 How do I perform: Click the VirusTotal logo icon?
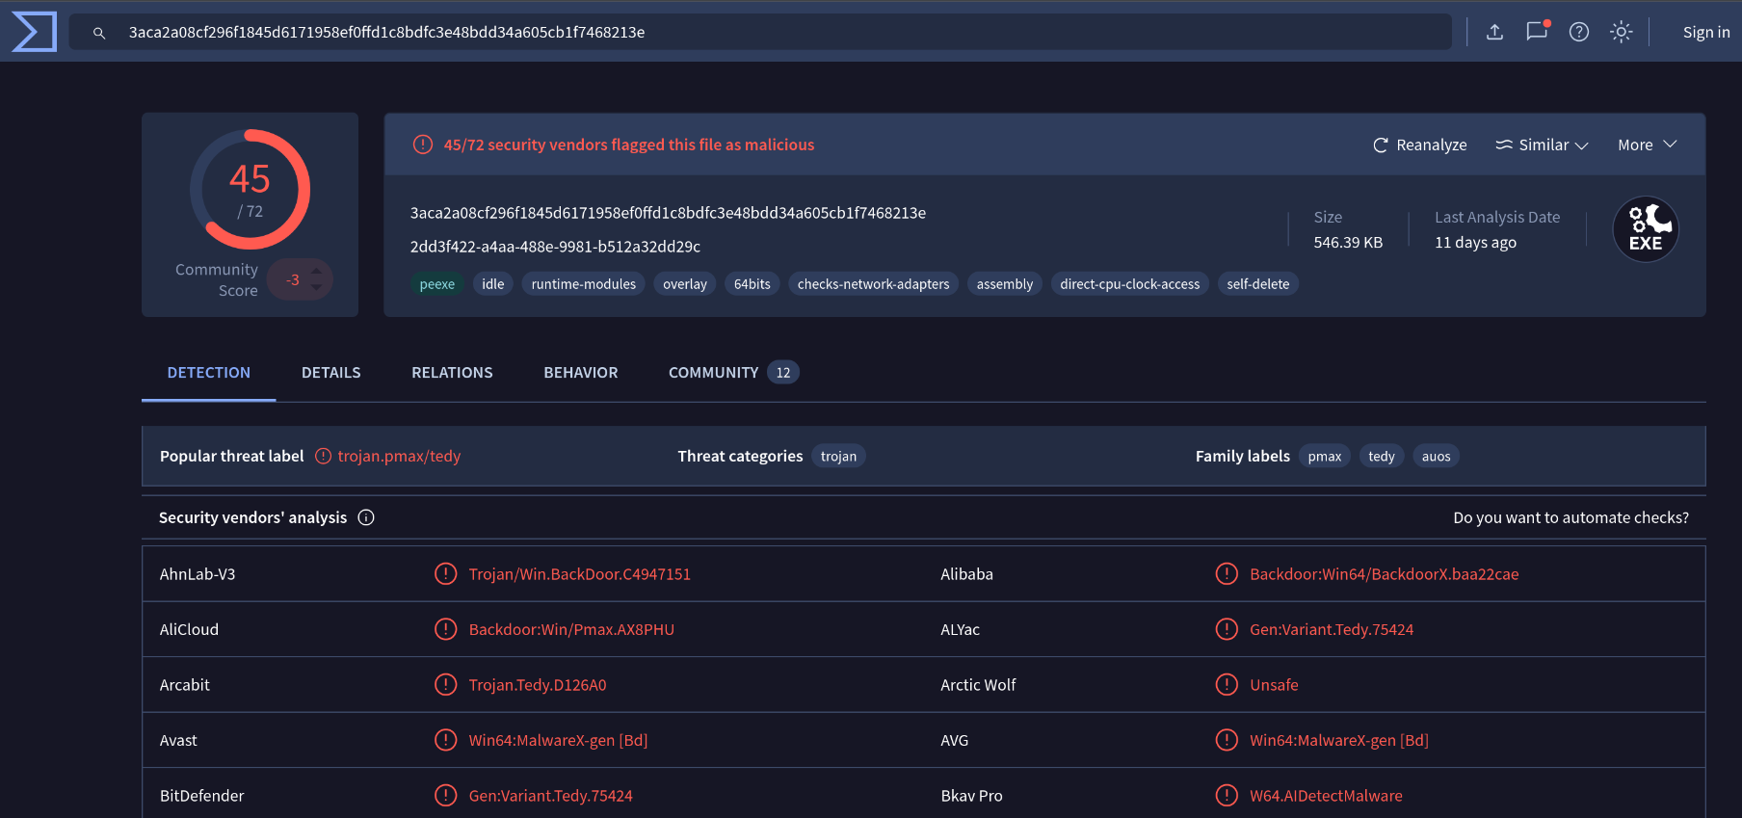(x=34, y=32)
